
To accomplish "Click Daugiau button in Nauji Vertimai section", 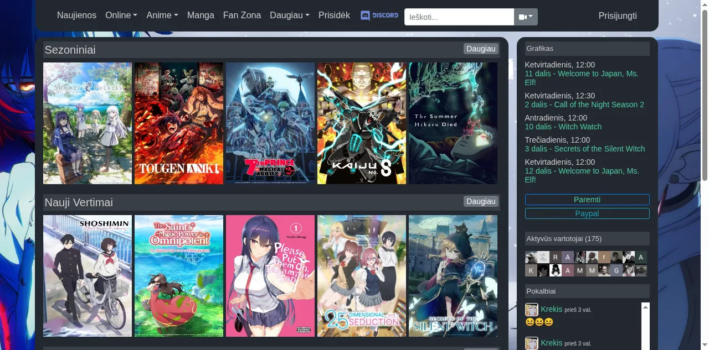I will 481,201.
